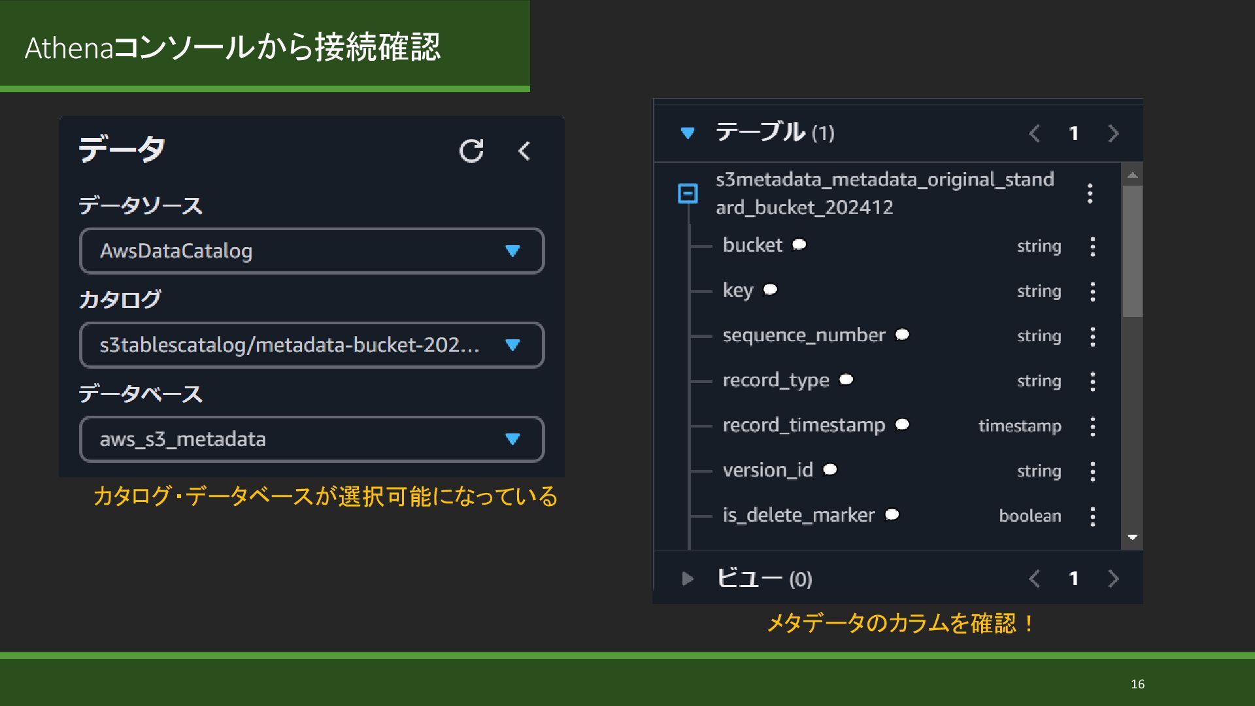This screenshot has width=1255, height=706.
Task: Open three-dot menu for record_timestamp column
Action: [1092, 427]
